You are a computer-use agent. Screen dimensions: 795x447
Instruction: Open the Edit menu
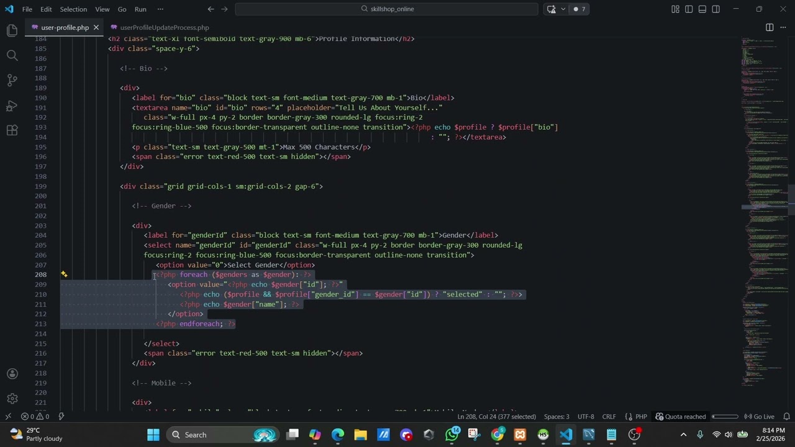(46, 9)
